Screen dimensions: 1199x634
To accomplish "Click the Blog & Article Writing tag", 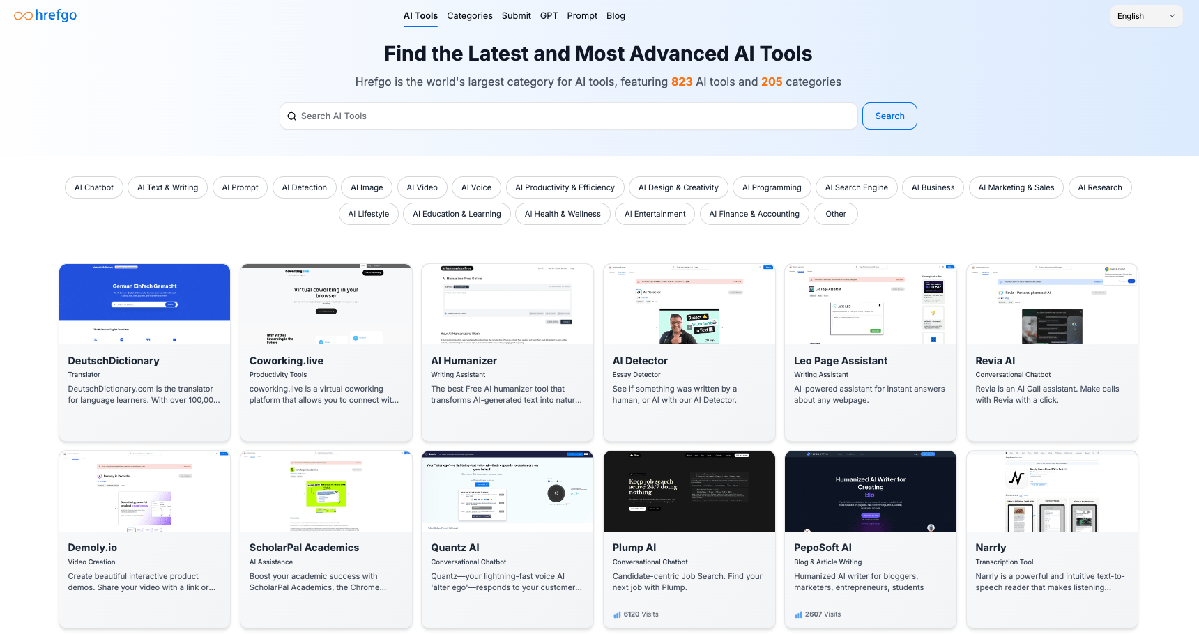I will 828,562.
